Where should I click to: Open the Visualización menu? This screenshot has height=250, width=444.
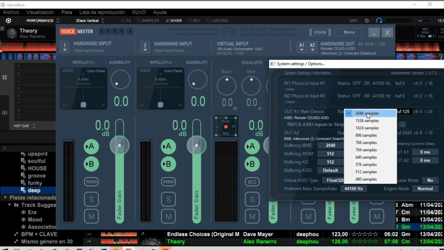pos(40,13)
